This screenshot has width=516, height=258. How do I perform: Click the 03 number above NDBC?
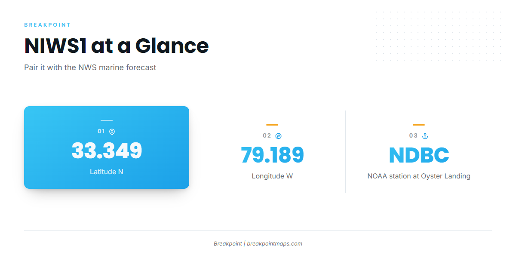(x=414, y=136)
